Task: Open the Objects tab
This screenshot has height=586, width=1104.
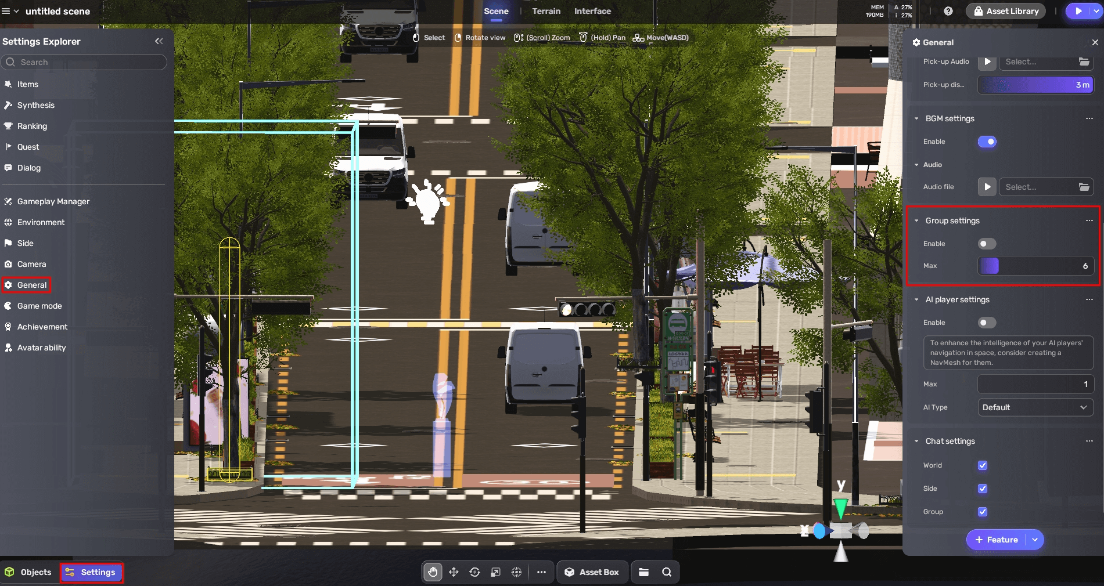Action: tap(29, 572)
